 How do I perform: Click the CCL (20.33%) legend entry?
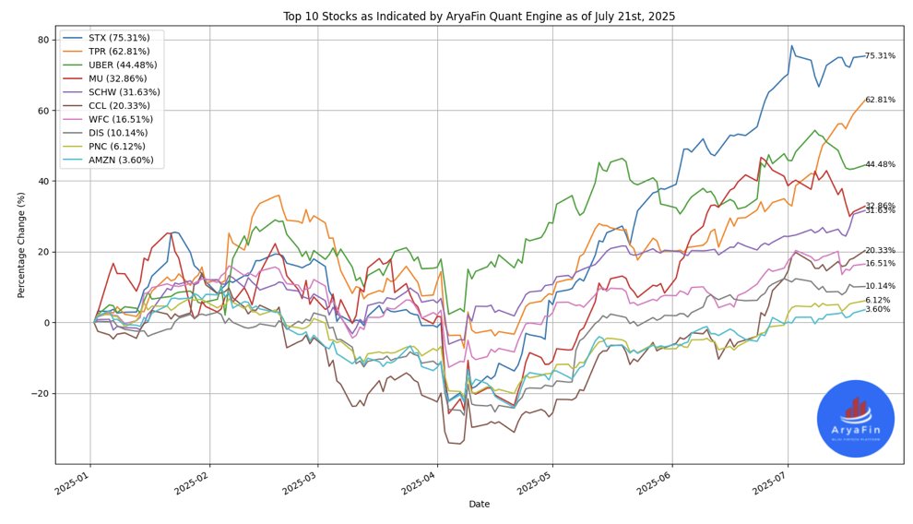(x=107, y=105)
